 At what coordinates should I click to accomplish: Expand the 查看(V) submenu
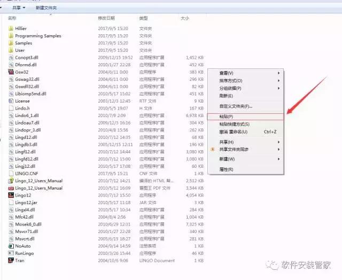point(245,73)
